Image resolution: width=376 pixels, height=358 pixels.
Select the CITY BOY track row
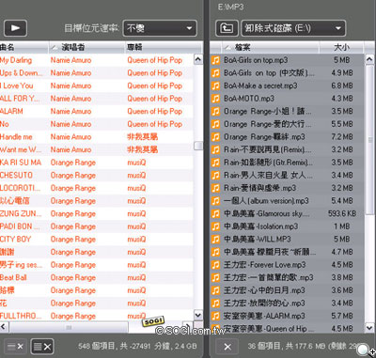click(x=97, y=240)
